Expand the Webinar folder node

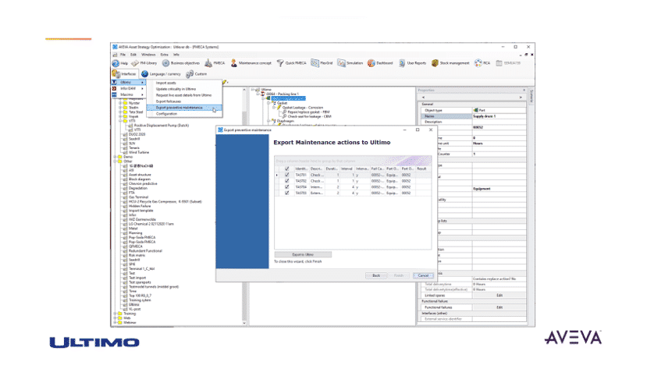(116, 323)
